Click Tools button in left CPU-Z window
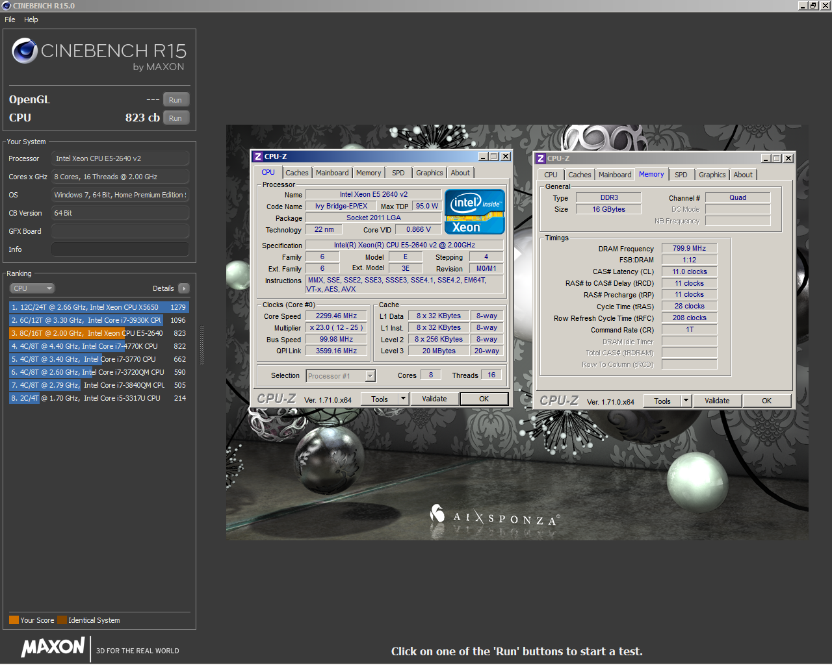 pyautogui.click(x=380, y=399)
